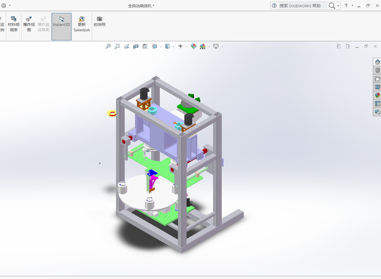The image size is (381, 279).
Task: Select the Zoom to Area tool
Action: coord(117,46)
